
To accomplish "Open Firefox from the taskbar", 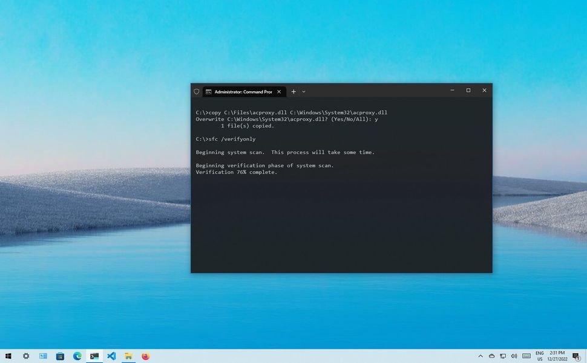I will coord(145,356).
